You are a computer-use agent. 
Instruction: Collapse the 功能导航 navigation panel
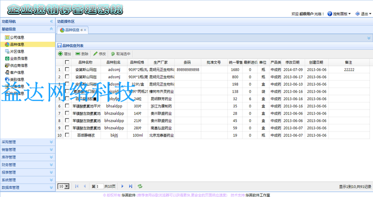51,21
